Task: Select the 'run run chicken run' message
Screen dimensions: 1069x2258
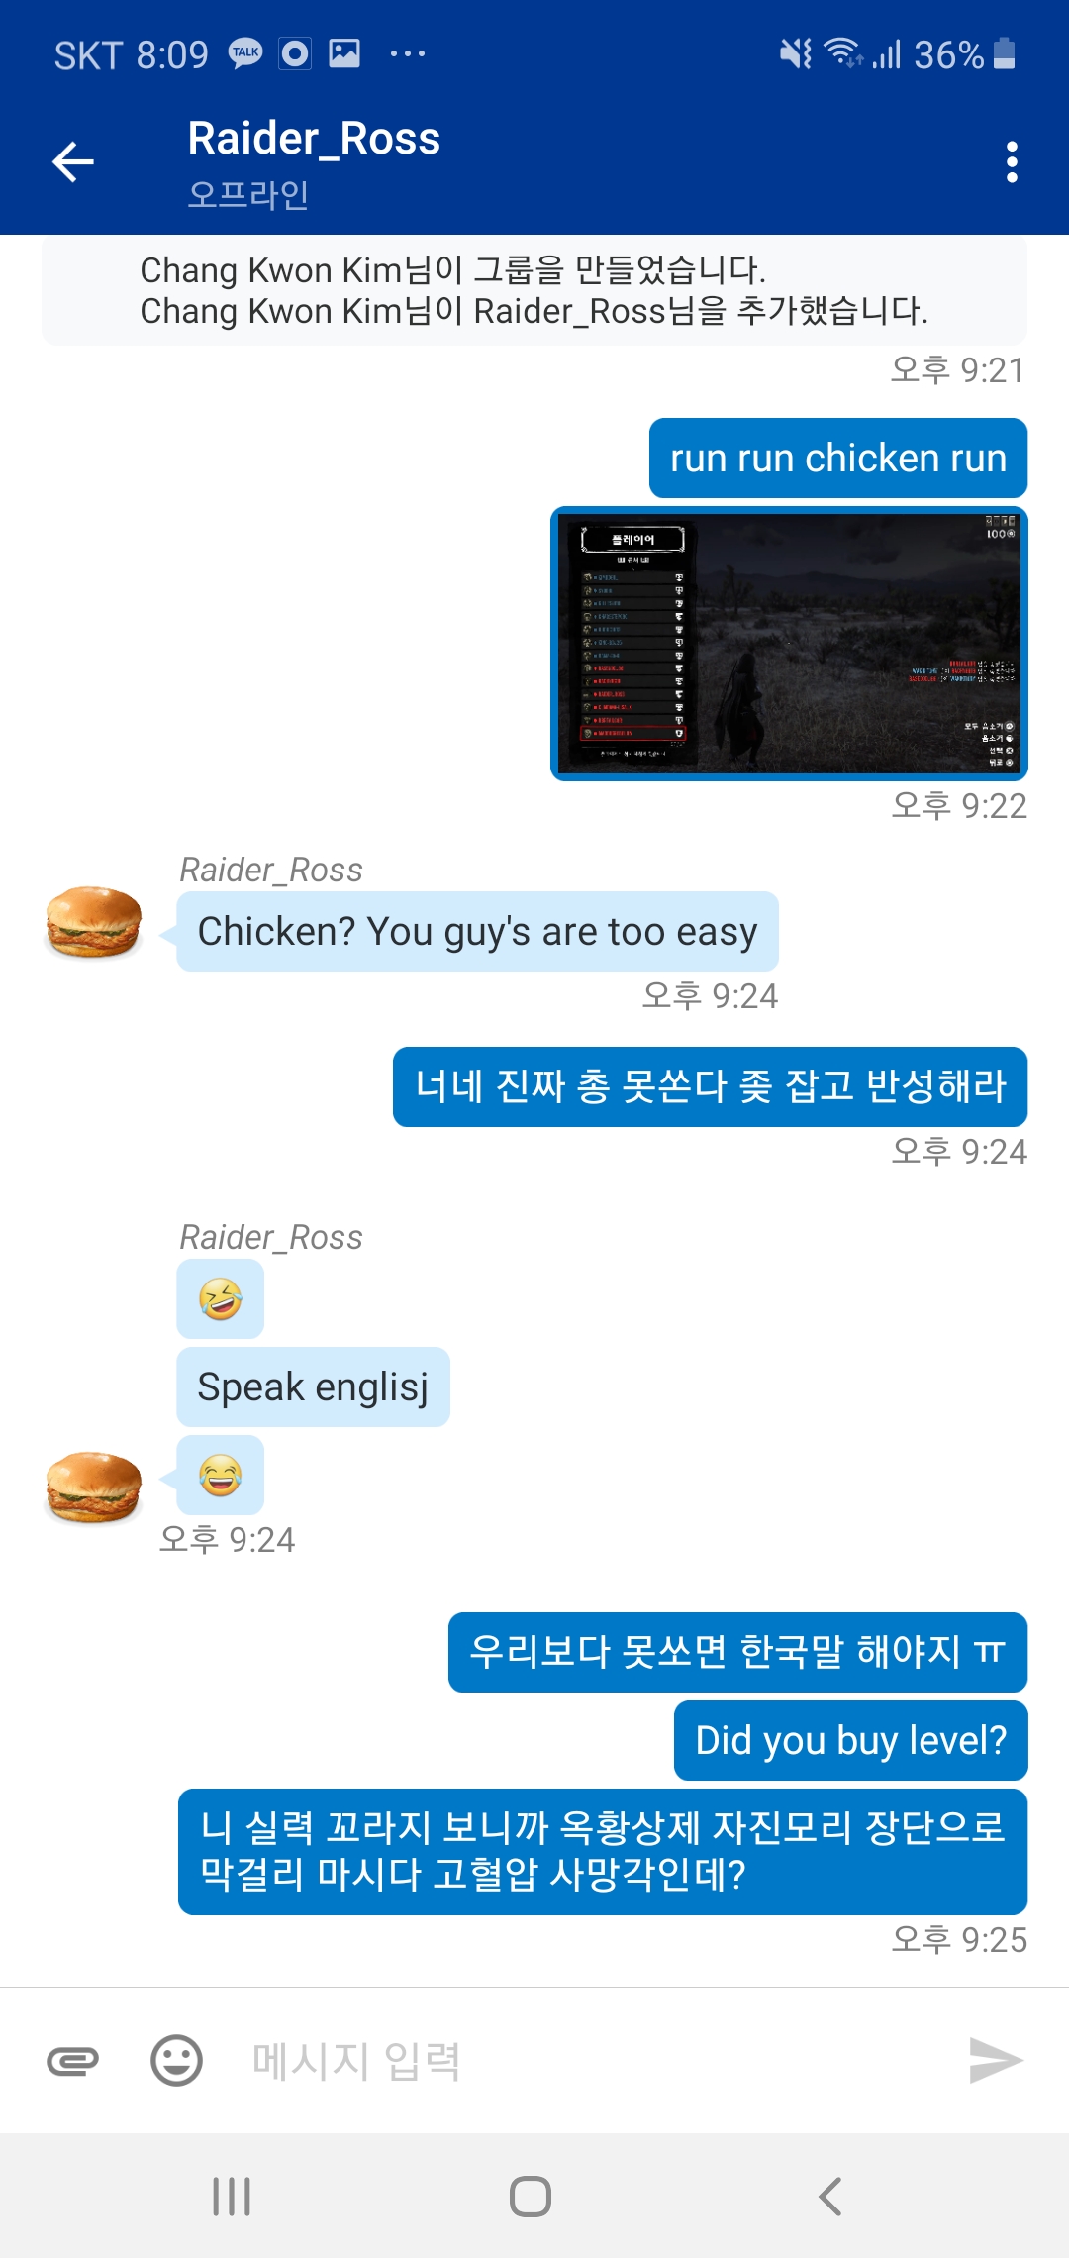Action: 838,459
